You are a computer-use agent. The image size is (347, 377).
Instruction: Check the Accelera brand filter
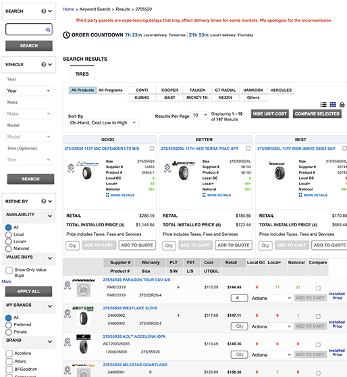pyautogui.click(x=9, y=353)
